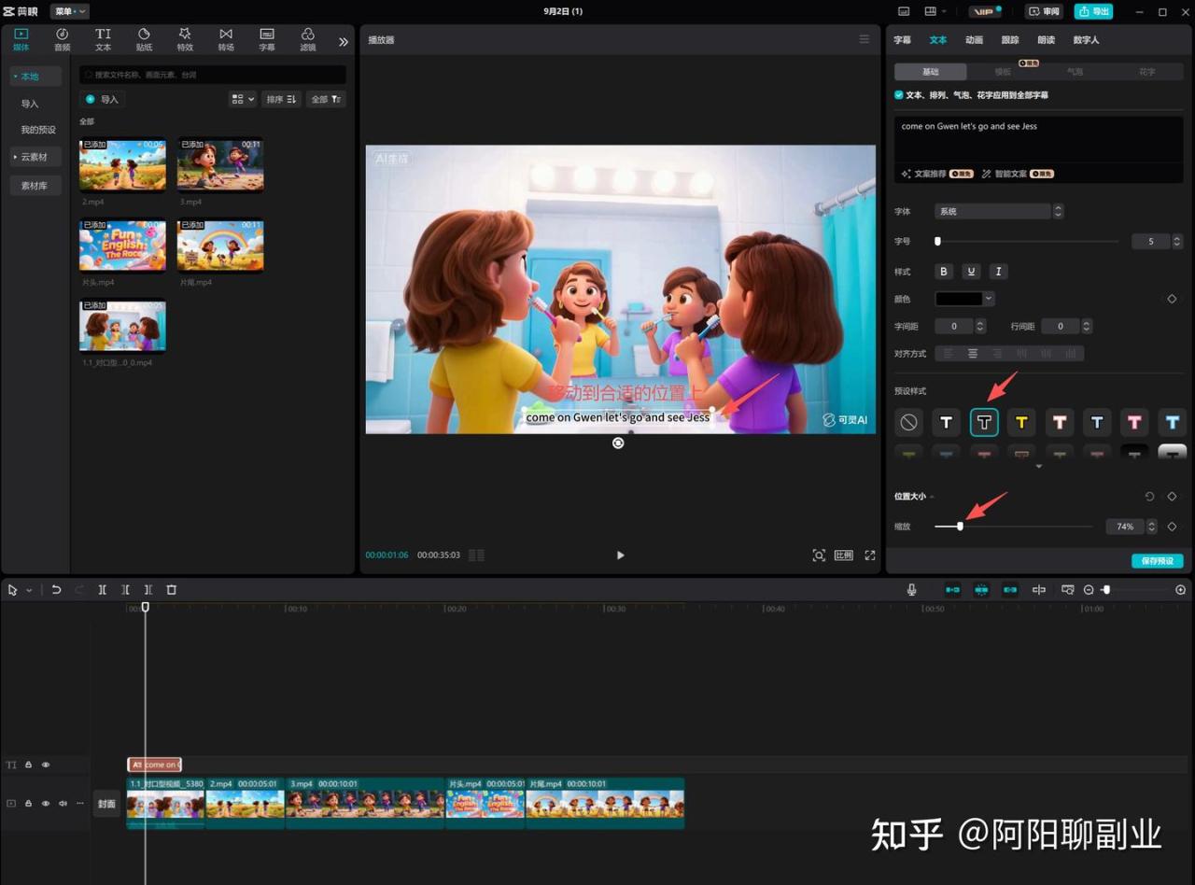Click the delete trash icon above timeline

pos(171,590)
